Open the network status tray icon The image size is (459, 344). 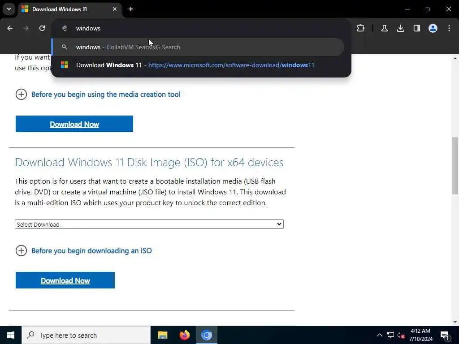point(390,335)
